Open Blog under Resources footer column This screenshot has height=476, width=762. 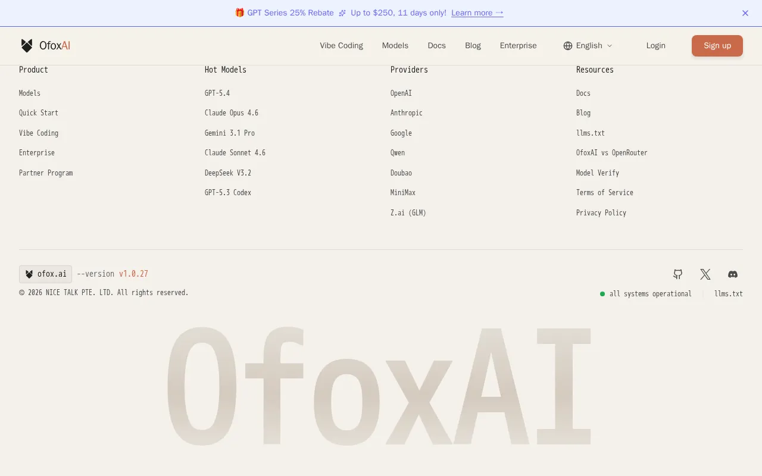[x=583, y=113]
